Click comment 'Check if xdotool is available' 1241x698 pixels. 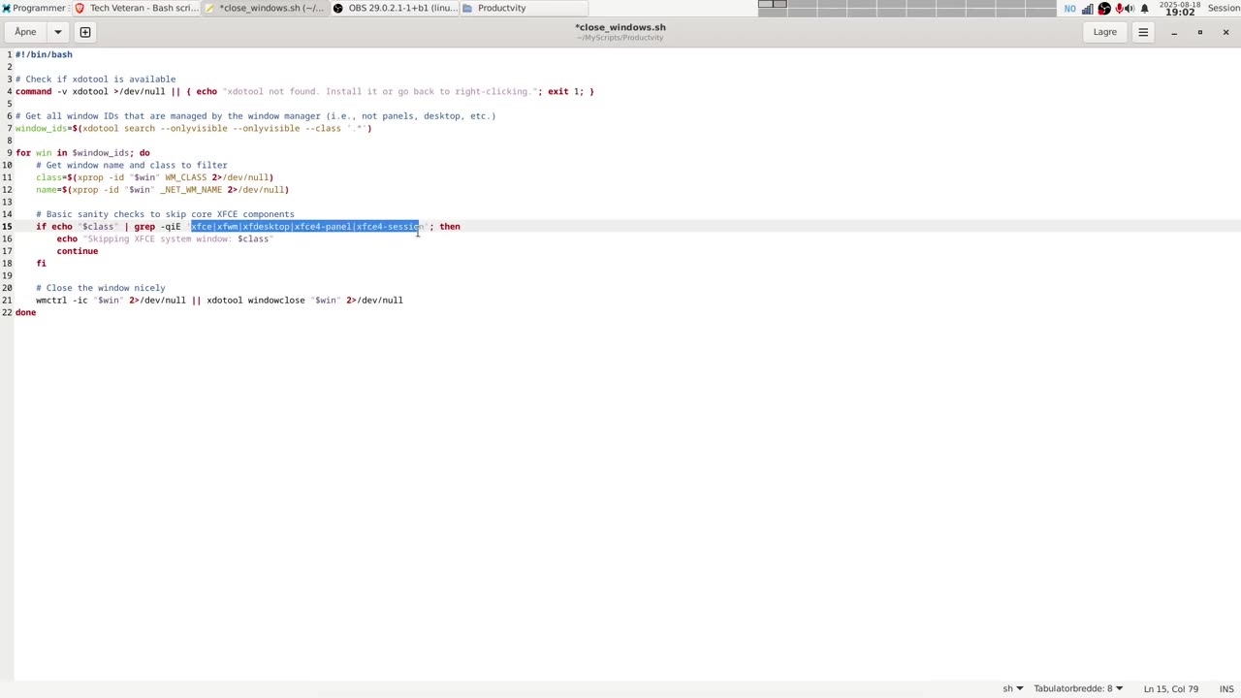[95, 79]
